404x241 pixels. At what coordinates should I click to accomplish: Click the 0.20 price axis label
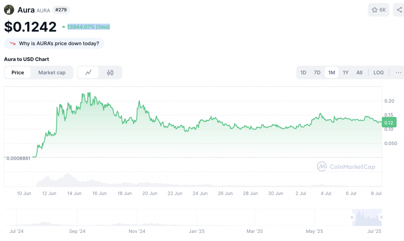point(389,101)
